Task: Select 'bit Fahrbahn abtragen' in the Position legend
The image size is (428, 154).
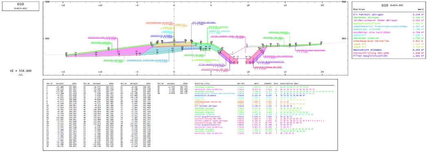Action: tap(368, 15)
